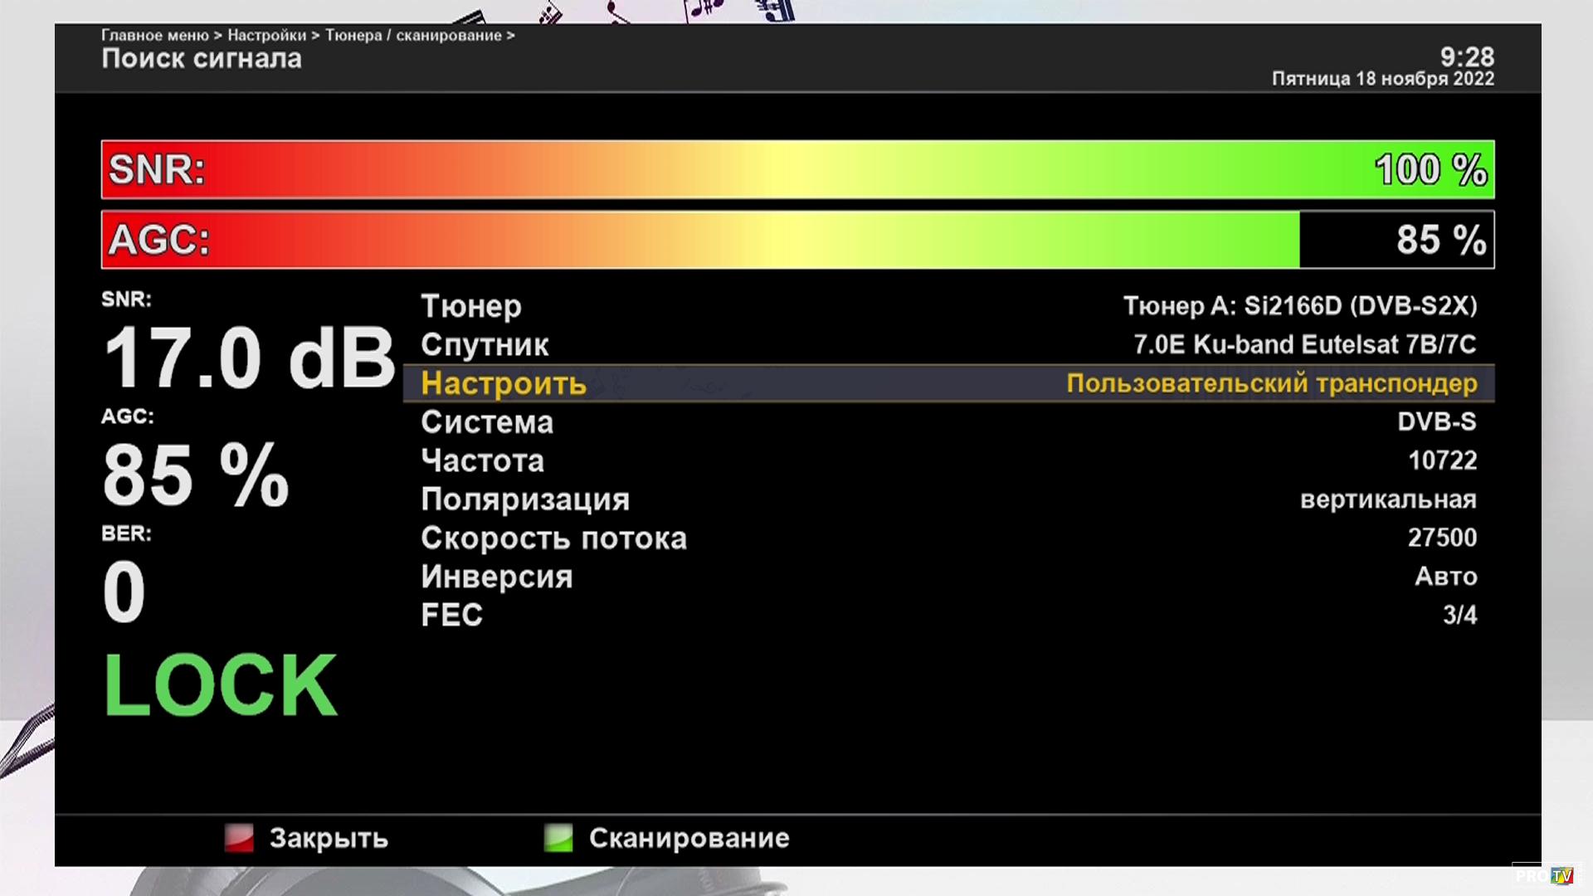Select the Тюнер settings row
Viewport: 1593px width, 896px height.
(x=471, y=306)
